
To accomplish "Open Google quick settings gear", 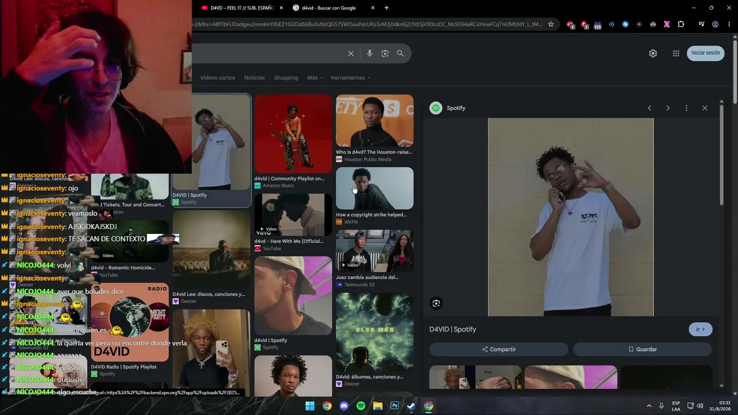I will pyautogui.click(x=653, y=53).
